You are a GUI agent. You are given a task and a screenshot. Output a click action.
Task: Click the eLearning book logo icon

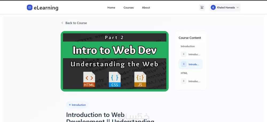click(x=30, y=7)
